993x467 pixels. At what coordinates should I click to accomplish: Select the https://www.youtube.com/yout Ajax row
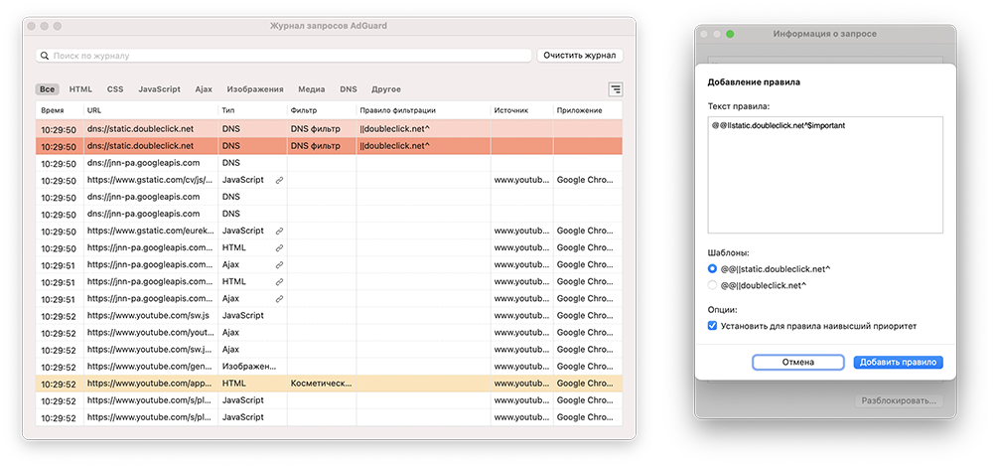tap(330, 332)
